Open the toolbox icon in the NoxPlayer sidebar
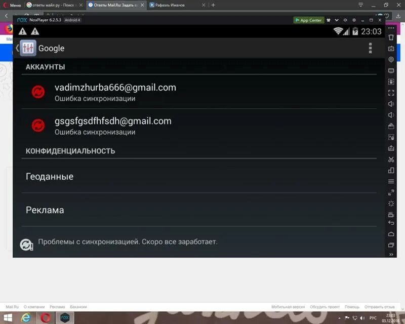The height and width of the screenshot is (324, 405). [391, 126]
